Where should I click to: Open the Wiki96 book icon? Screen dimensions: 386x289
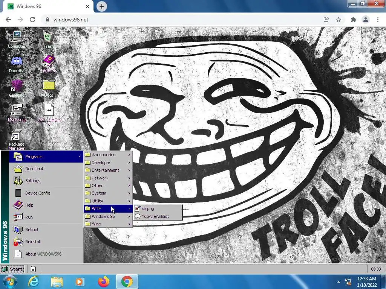tap(49, 64)
